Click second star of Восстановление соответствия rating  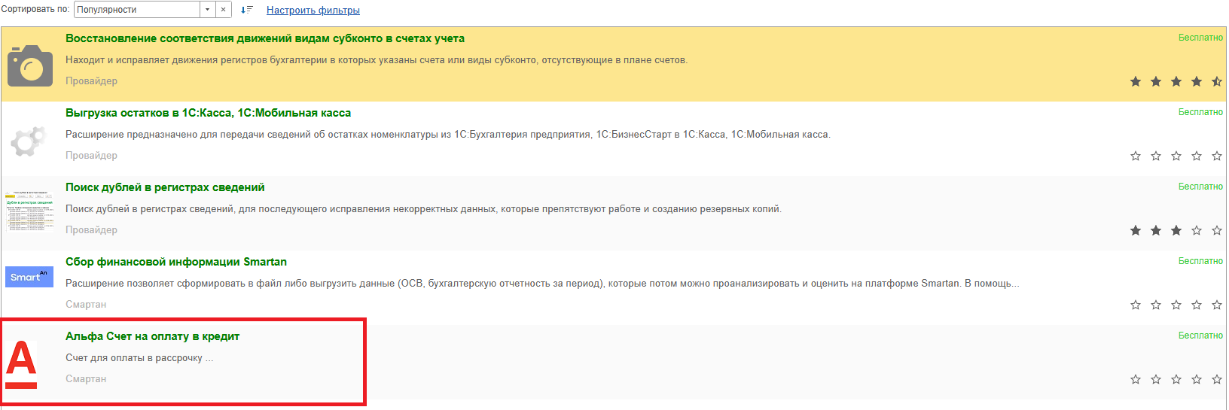coord(1156,81)
